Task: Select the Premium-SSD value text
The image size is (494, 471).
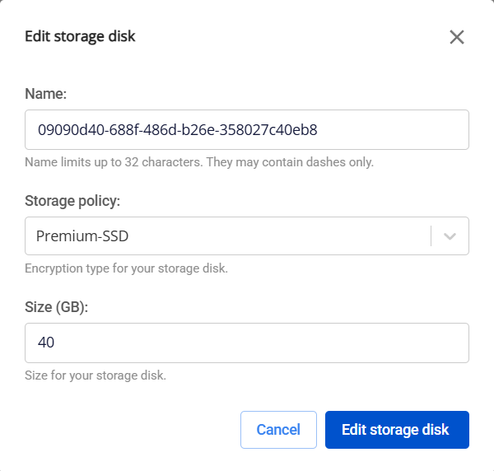Action: [82, 236]
